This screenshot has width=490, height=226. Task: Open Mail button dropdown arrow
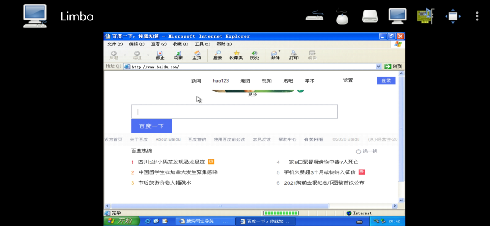coord(279,52)
